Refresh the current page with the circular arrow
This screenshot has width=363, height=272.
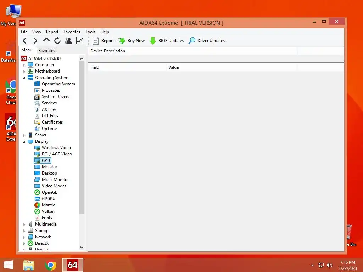coord(57,41)
